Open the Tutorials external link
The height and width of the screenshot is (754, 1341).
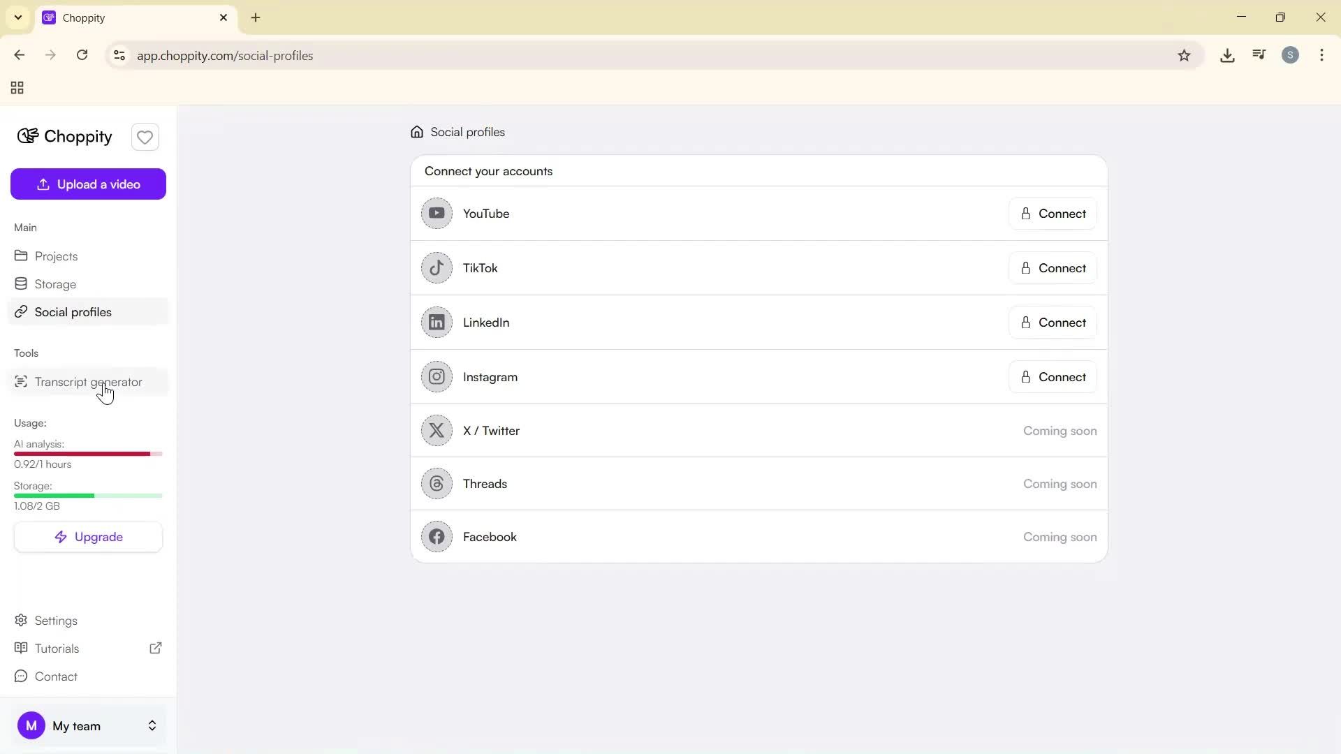coord(155,648)
